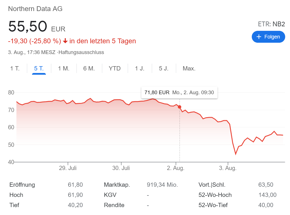
Task: Click the 52-Wo-Hoch value 143,00
Action: click(267, 195)
